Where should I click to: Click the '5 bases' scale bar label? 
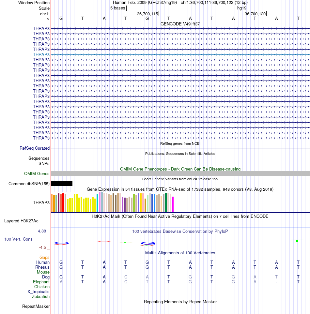pyautogui.click(x=117, y=8)
